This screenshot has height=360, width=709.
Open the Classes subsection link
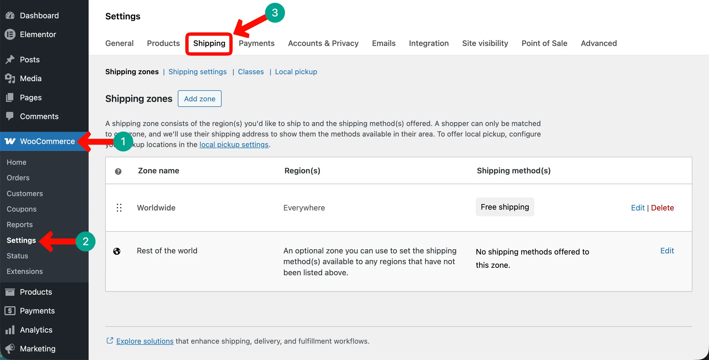tap(251, 72)
